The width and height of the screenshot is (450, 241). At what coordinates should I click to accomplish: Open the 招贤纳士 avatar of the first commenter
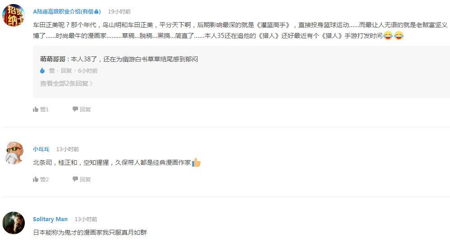[x=14, y=16]
